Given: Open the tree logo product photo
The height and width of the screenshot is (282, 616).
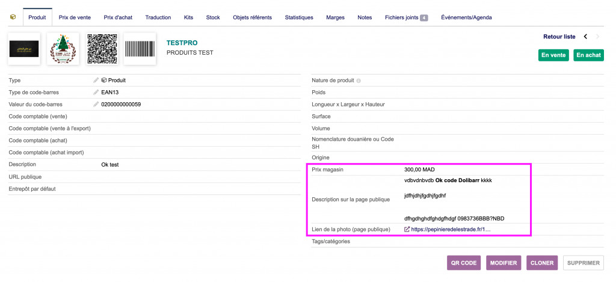Looking at the screenshot, I should pyautogui.click(x=63, y=49).
